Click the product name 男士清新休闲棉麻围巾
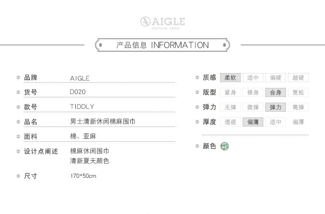This screenshot has width=325, height=214. [x=103, y=122]
